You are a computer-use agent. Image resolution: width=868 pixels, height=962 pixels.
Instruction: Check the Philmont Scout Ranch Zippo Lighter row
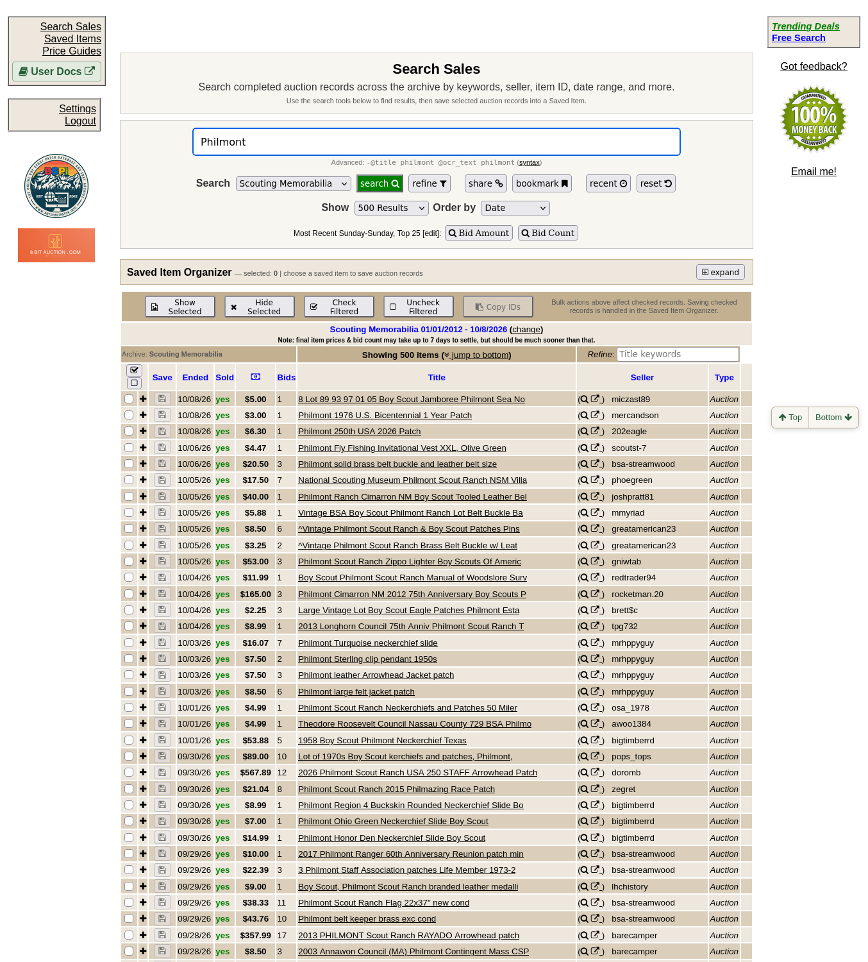[x=129, y=561]
